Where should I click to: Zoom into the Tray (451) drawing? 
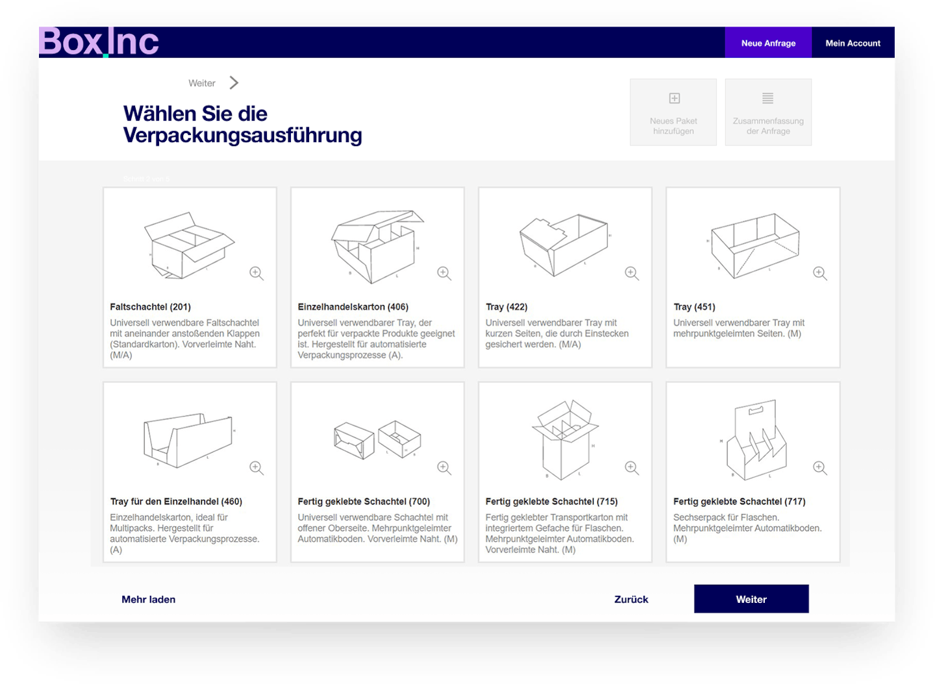[820, 273]
